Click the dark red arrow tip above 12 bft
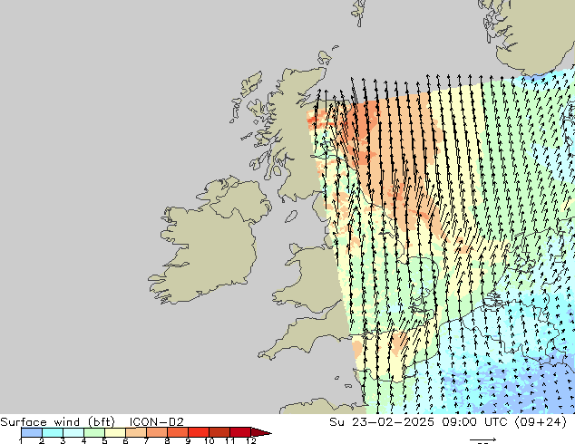The width and height of the screenshot is (575, 444). pos(261,432)
